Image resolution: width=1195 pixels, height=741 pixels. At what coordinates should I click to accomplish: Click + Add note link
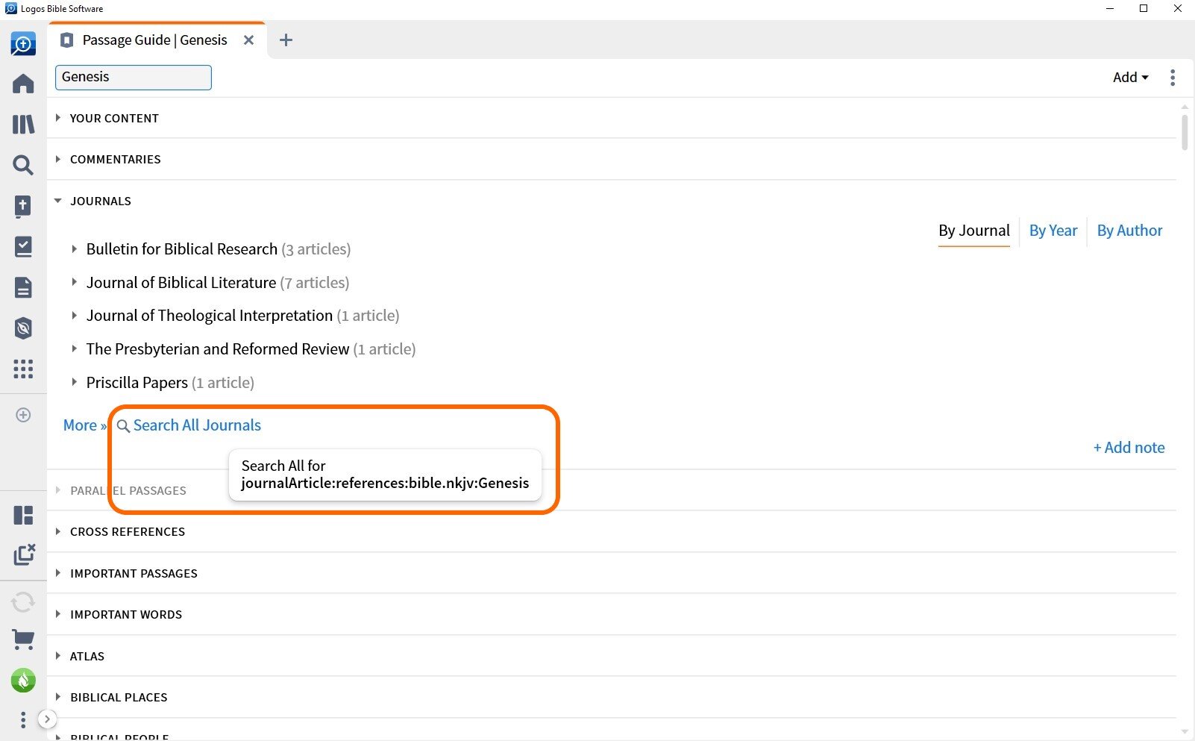[x=1129, y=448]
